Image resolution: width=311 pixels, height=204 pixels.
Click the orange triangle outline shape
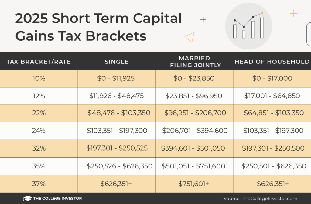click(x=190, y=37)
